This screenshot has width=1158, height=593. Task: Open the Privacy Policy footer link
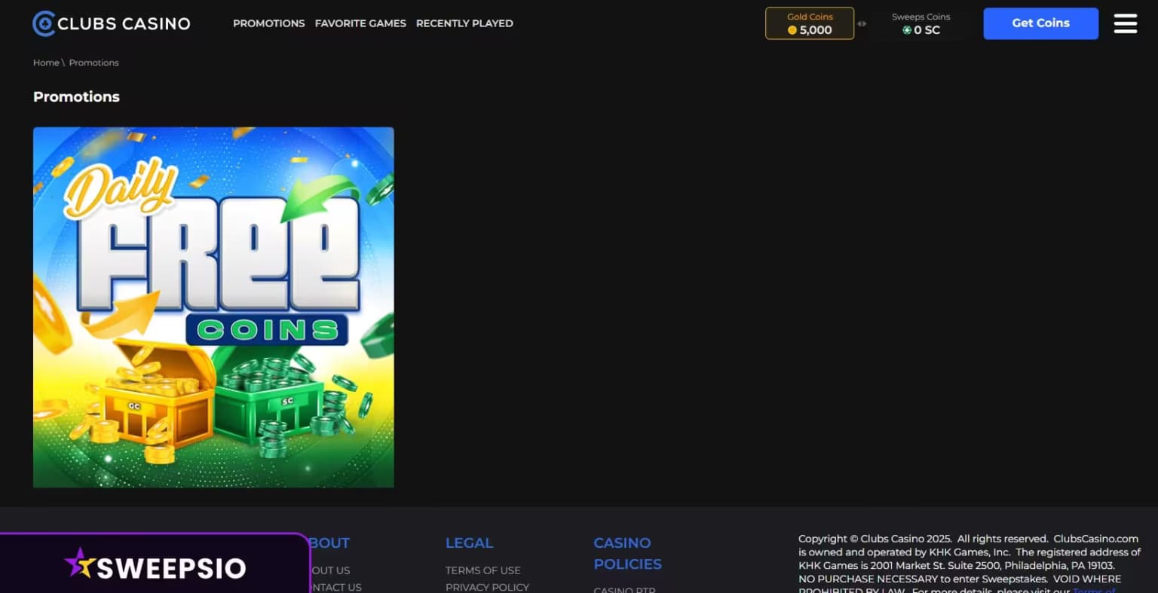487,587
